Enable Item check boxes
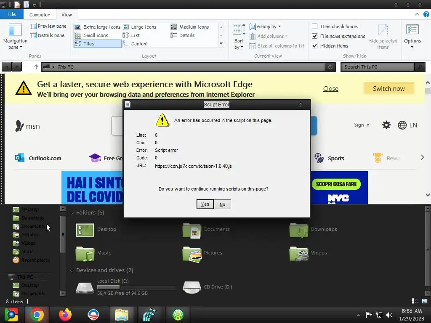 click(315, 26)
